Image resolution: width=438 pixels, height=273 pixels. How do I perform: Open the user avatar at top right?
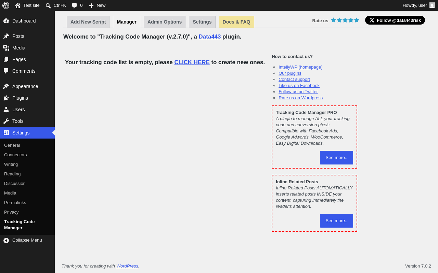[432, 5]
